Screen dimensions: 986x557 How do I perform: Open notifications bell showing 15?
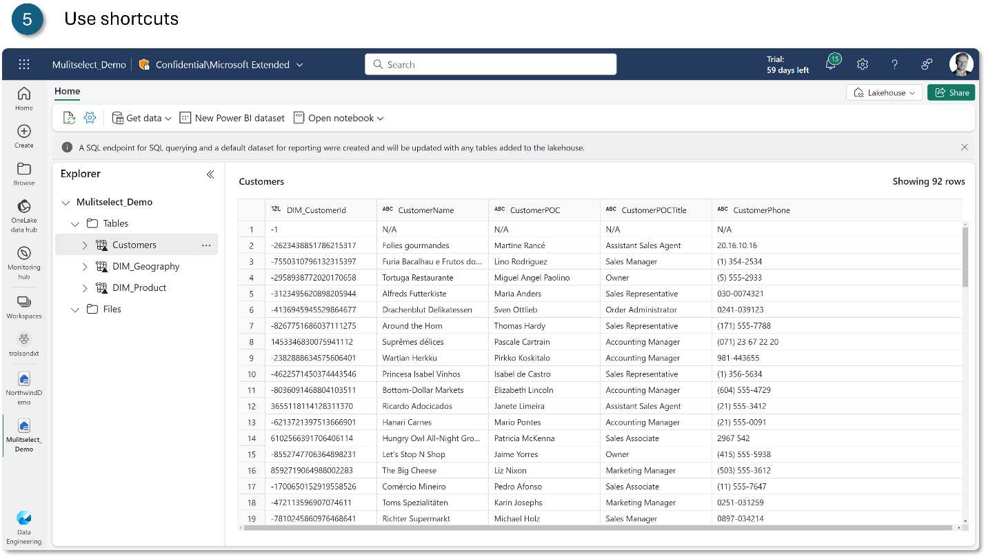point(832,63)
